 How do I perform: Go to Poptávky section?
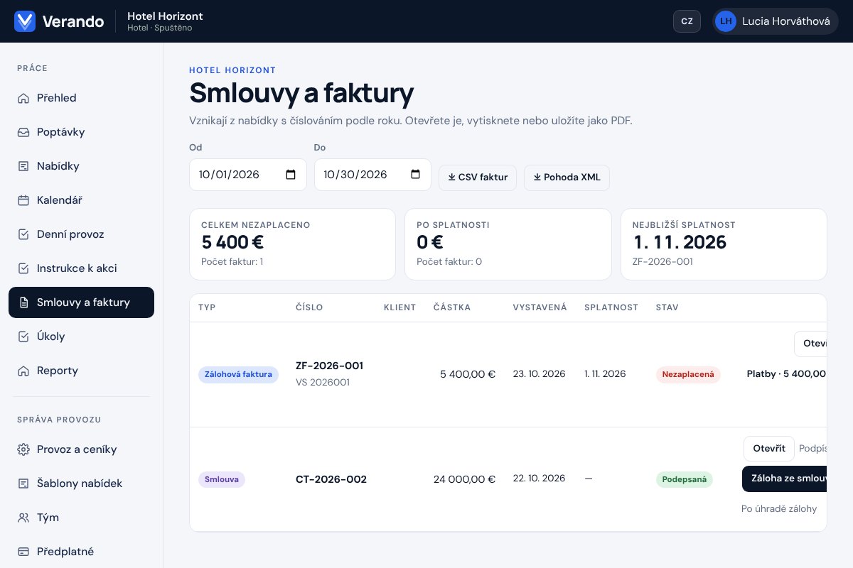81,132
